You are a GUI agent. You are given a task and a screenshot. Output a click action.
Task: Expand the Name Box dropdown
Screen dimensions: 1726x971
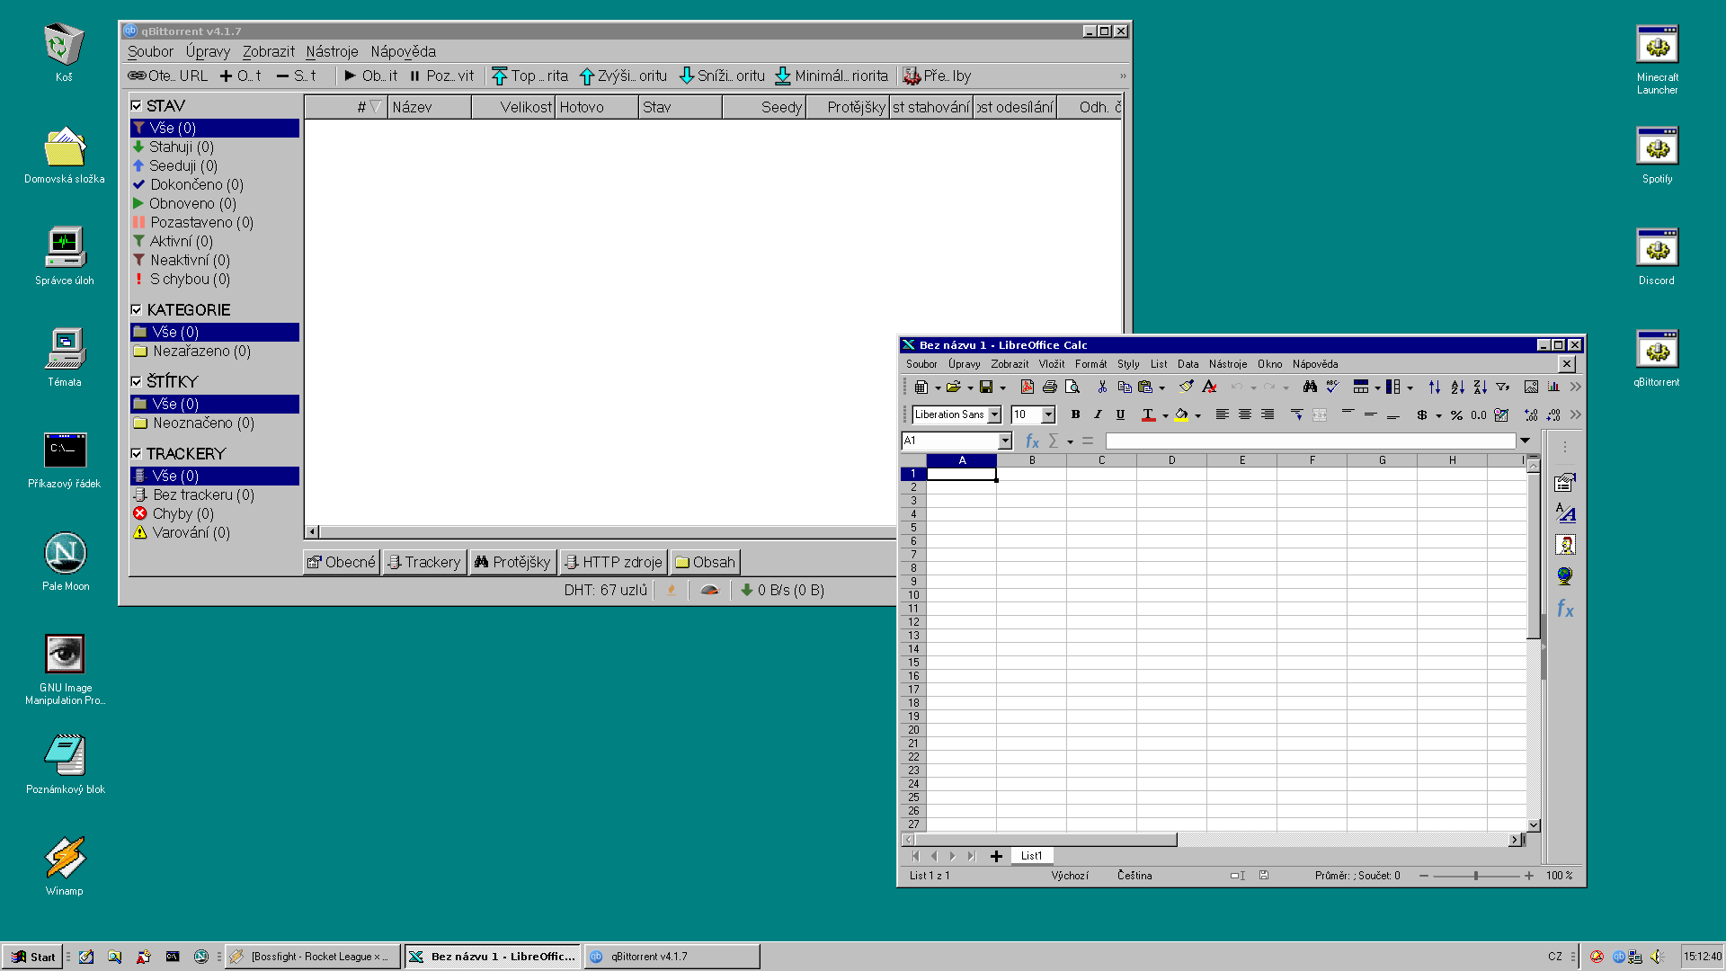click(x=1005, y=441)
